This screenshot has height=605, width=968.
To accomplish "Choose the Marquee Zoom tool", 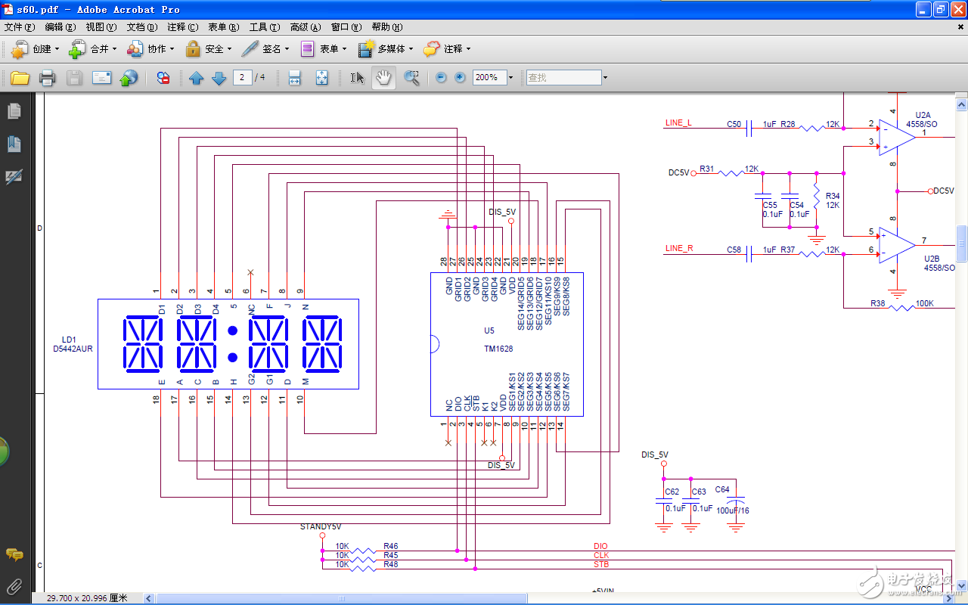I will tap(411, 77).
